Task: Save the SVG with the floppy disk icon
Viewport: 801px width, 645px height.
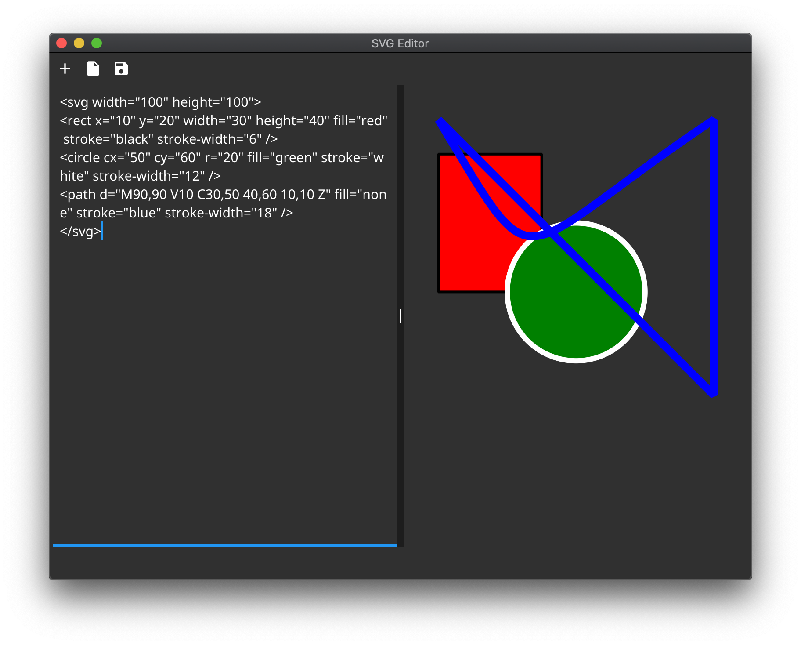Action: pos(121,69)
